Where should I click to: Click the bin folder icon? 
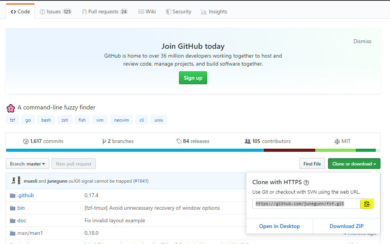(x=13, y=208)
